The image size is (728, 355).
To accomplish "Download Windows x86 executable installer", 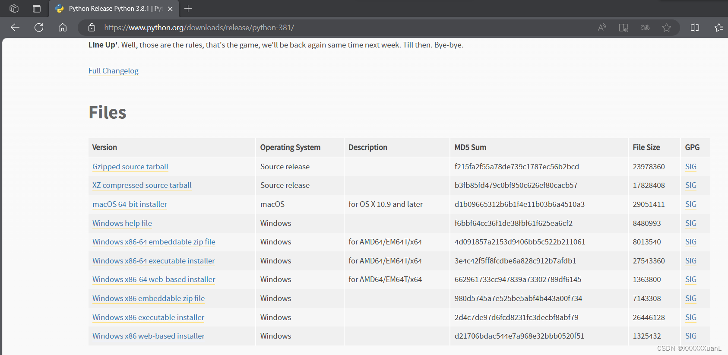I will coord(148,317).
